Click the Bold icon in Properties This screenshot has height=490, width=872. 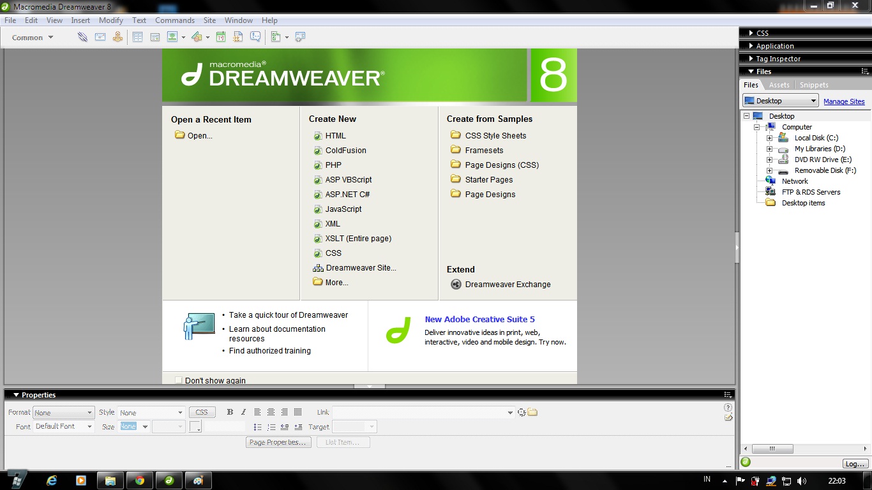(230, 412)
